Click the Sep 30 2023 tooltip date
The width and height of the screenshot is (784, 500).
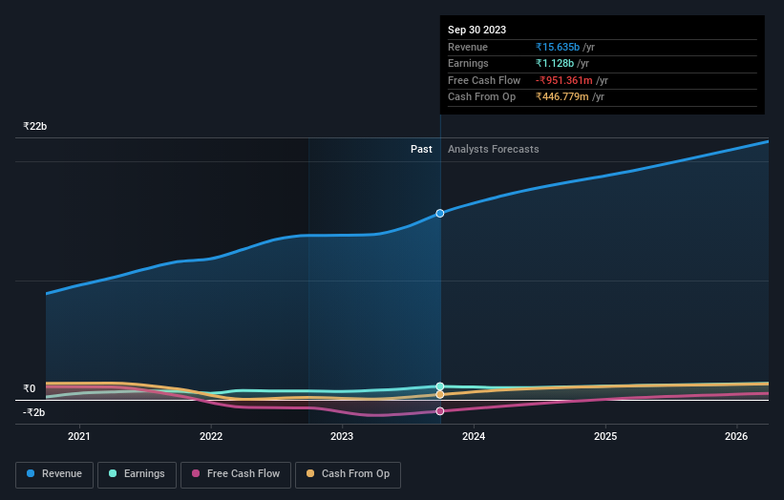[477, 30]
